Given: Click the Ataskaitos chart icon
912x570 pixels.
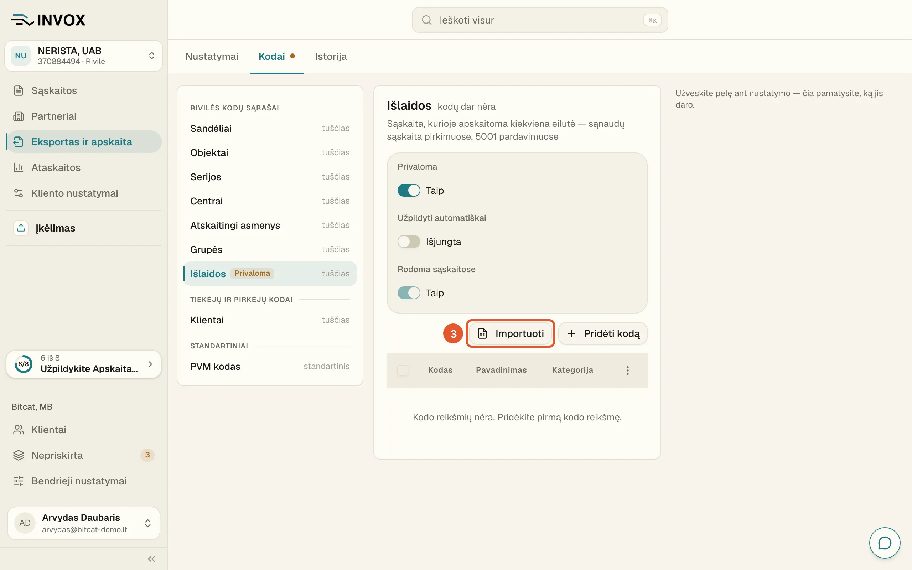Looking at the screenshot, I should [19, 167].
